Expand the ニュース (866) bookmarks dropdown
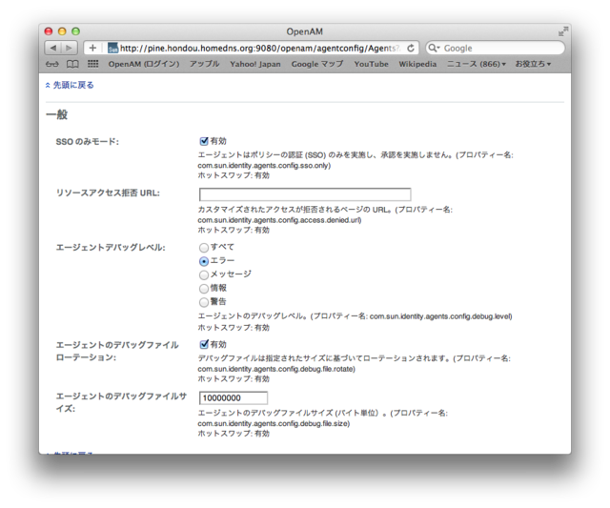The image size is (610, 508). 477,64
